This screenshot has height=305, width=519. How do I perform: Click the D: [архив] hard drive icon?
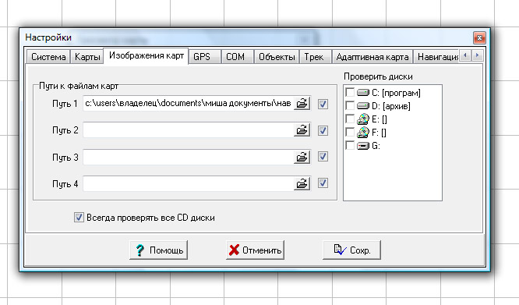[363, 106]
